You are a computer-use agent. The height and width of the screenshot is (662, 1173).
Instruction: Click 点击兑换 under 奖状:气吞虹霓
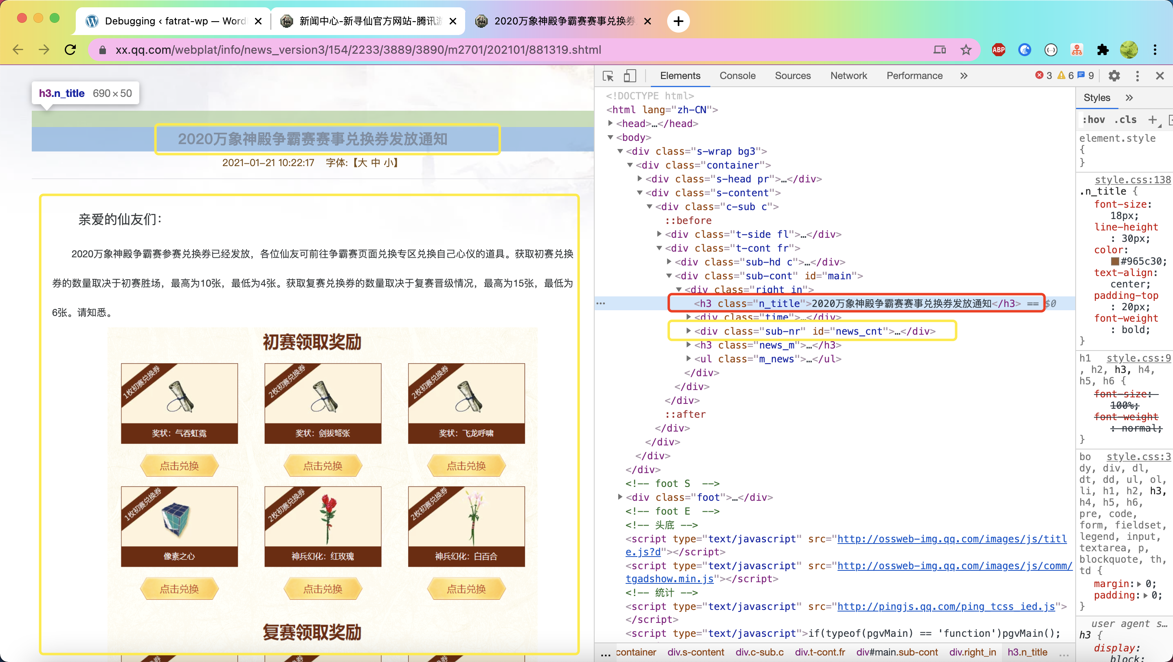pyautogui.click(x=179, y=465)
